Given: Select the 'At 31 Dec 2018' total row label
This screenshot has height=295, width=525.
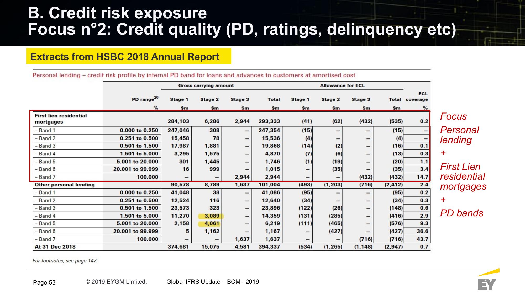Looking at the screenshot, I should click(x=55, y=247).
